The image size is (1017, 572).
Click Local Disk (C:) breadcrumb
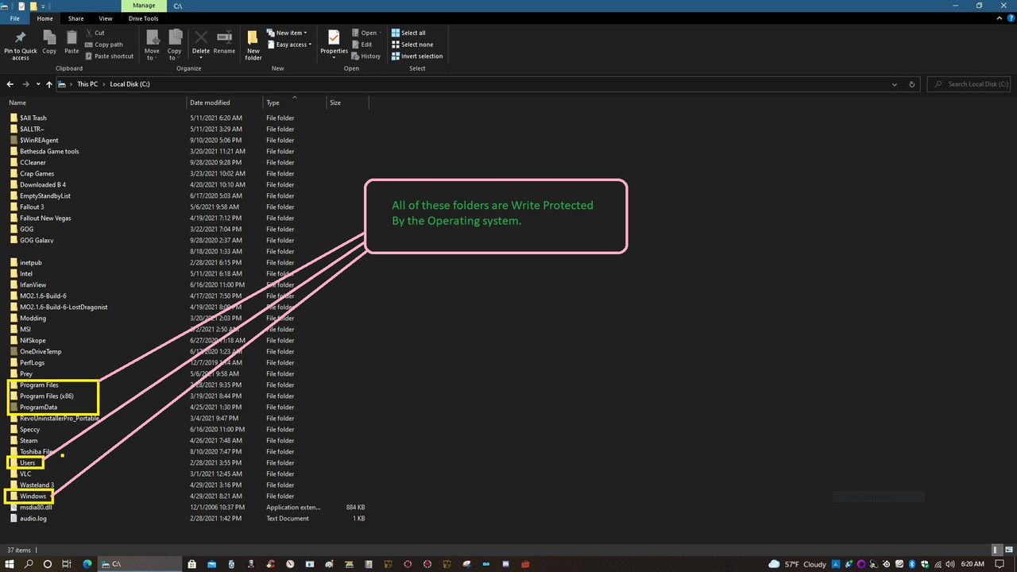click(130, 84)
